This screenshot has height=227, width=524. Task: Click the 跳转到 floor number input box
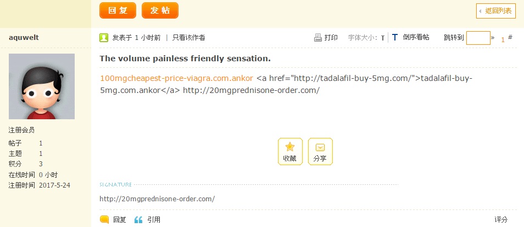[478, 38]
